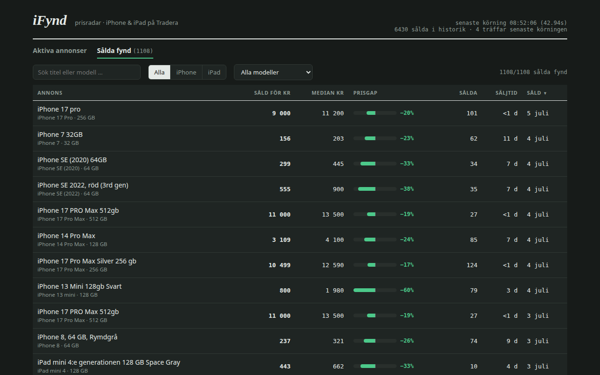Screen dimensions: 600x375
Task: Sort by the Annons column header
Action: [50, 93]
